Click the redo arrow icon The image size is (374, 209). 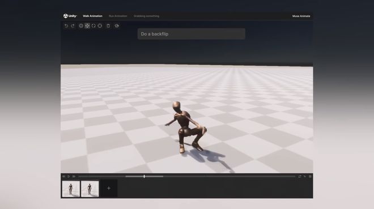point(73,25)
